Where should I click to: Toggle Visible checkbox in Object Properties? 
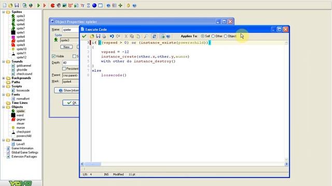point(53,56)
